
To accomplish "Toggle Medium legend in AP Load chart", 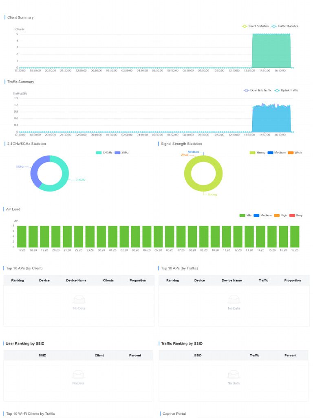I will click(262, 216).
